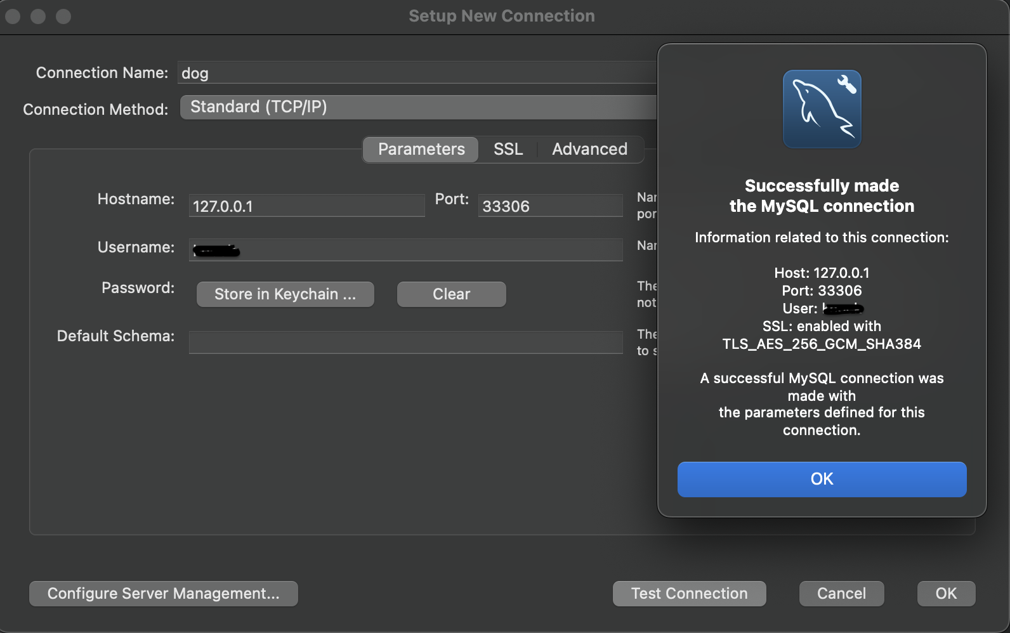
Task: Switch to the Parameters tab
Action: point(421,149)
